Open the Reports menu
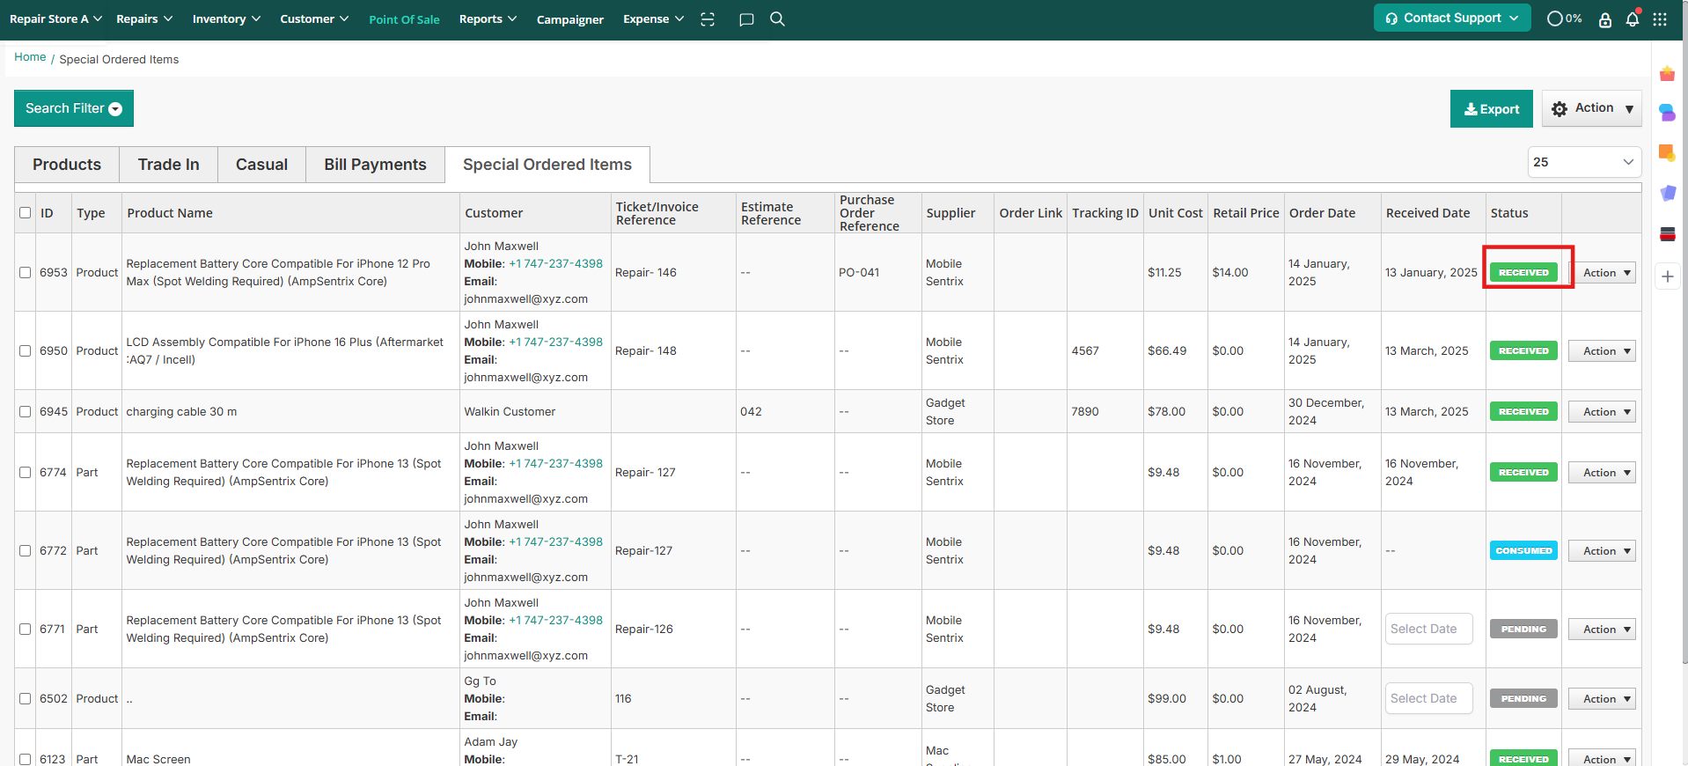Viewport: 1688px width, 766px height. tap(488, 19)
